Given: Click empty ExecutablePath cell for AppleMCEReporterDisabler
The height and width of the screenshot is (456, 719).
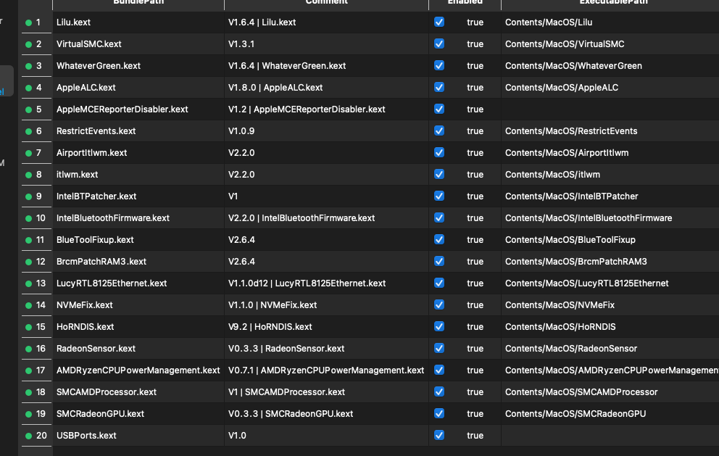Looking at the screenshot, I should point(610,109).
